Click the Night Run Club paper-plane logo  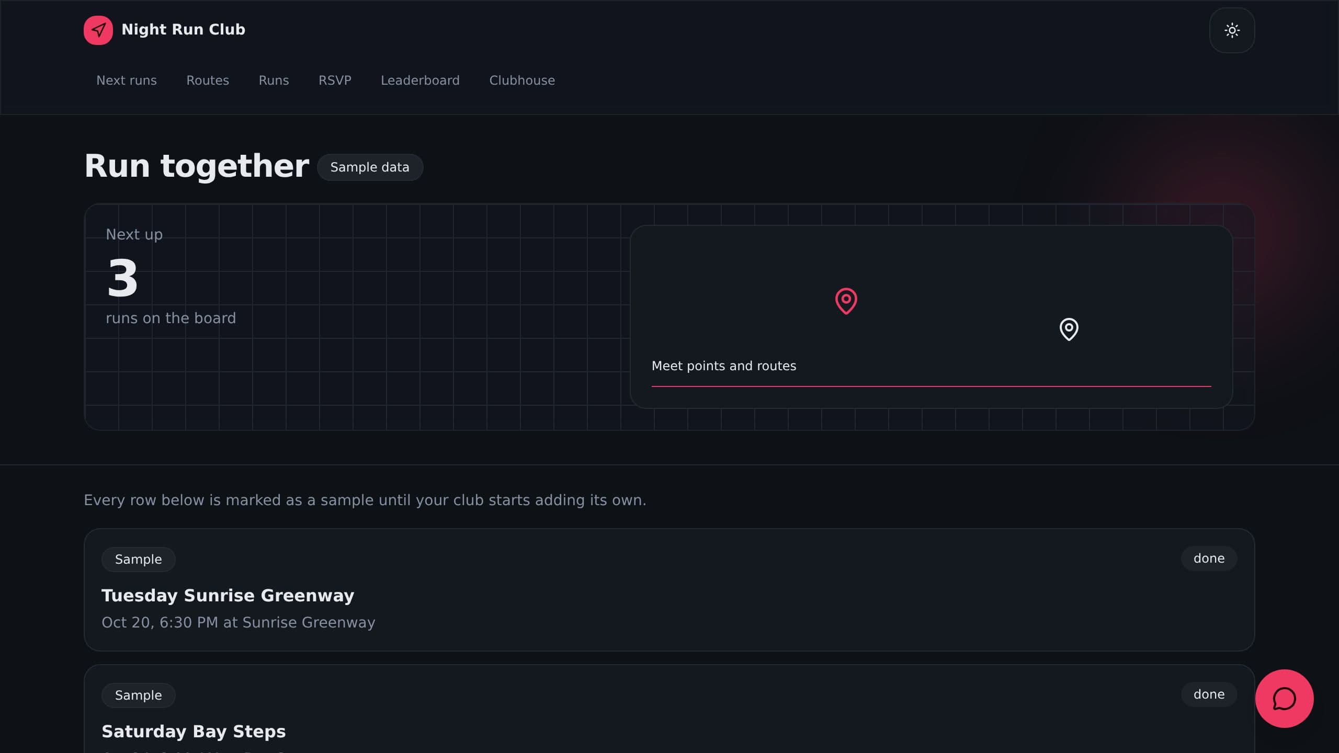pyautogui.click(x=98, y=30)
